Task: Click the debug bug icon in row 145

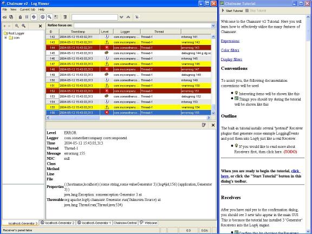Action: click(107, 53)
